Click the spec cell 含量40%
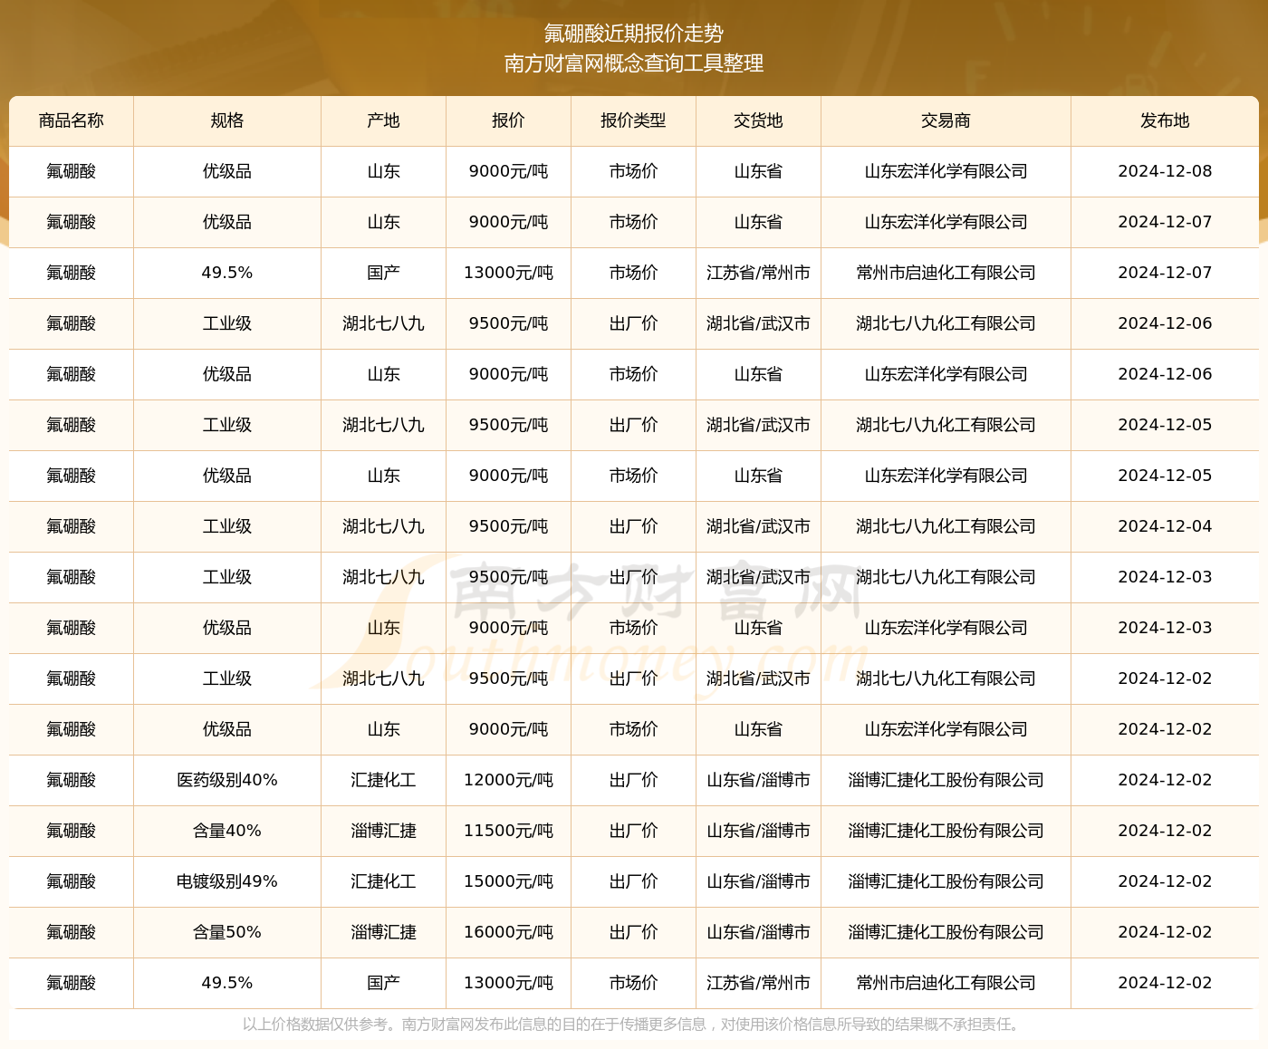 pyautogui.click(x=227, y=831)
